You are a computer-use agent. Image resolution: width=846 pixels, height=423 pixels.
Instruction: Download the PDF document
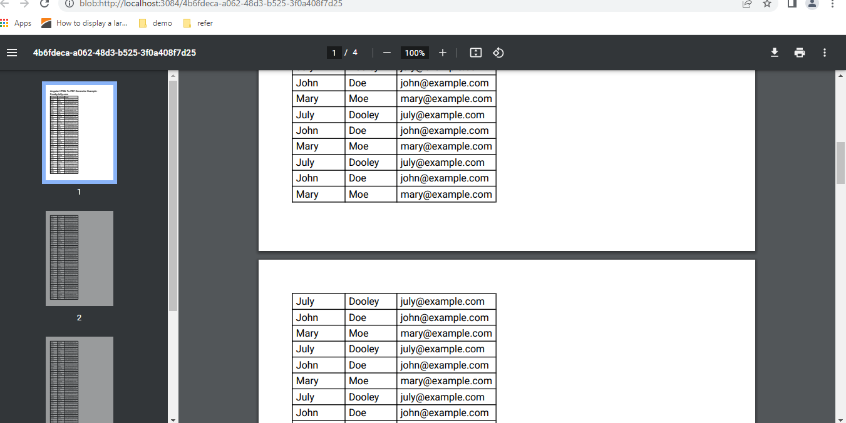click(x=775, y=53)
